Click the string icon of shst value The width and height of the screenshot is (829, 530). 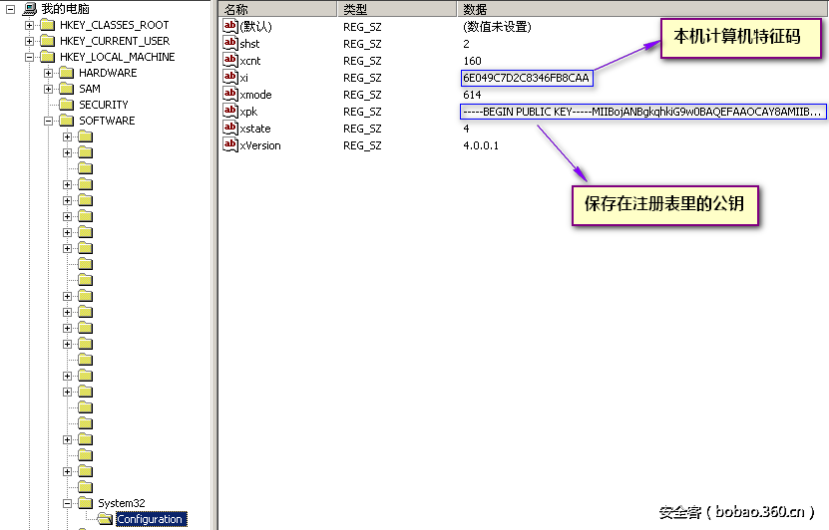point(230,43)
